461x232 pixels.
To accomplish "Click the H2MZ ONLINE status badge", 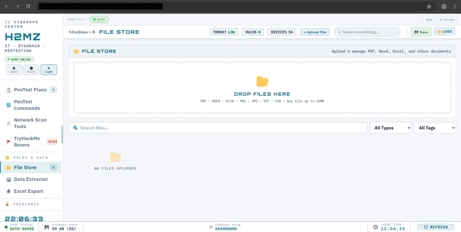I will pos(19,59).
